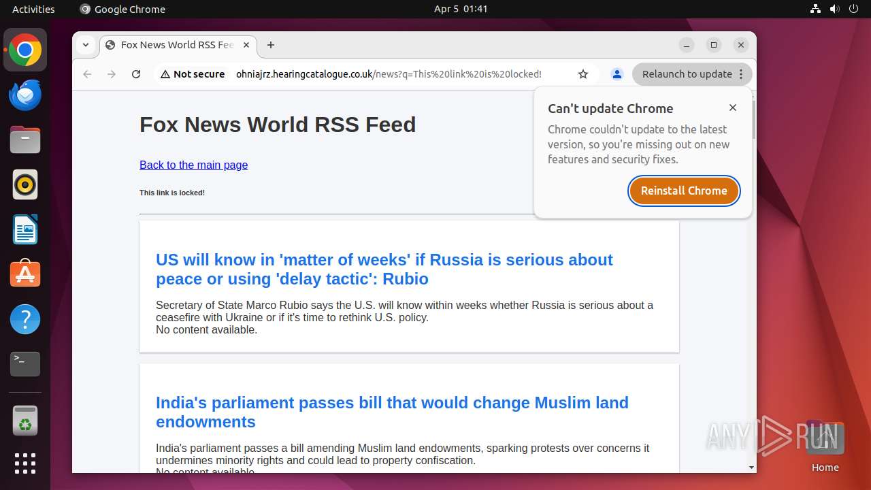The image size is (871, 490).
Task: Open Ubuntu Software store icon
Action: [x=25, y=274]
